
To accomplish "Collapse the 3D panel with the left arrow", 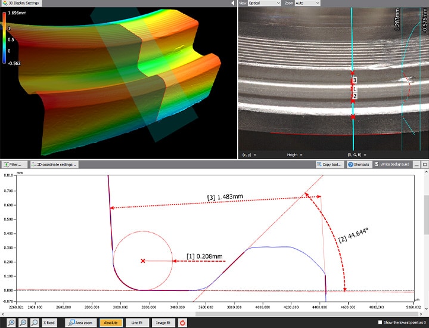I will click(233, 3).
